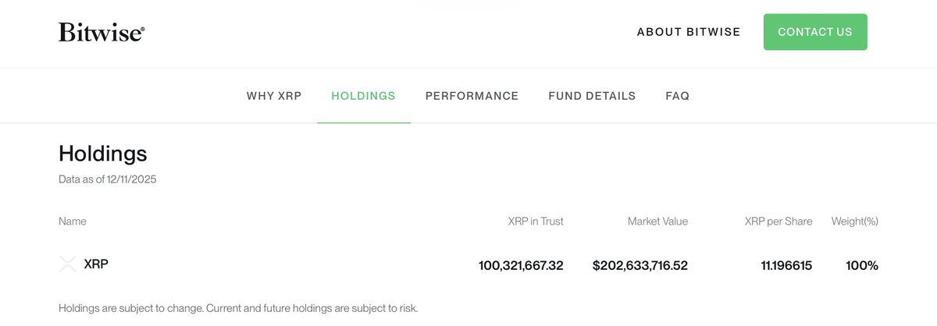Image resolution: width=937 pixels, height=326 pixels.
Task: Click the Market Value column header
Action: pos(657,221)
